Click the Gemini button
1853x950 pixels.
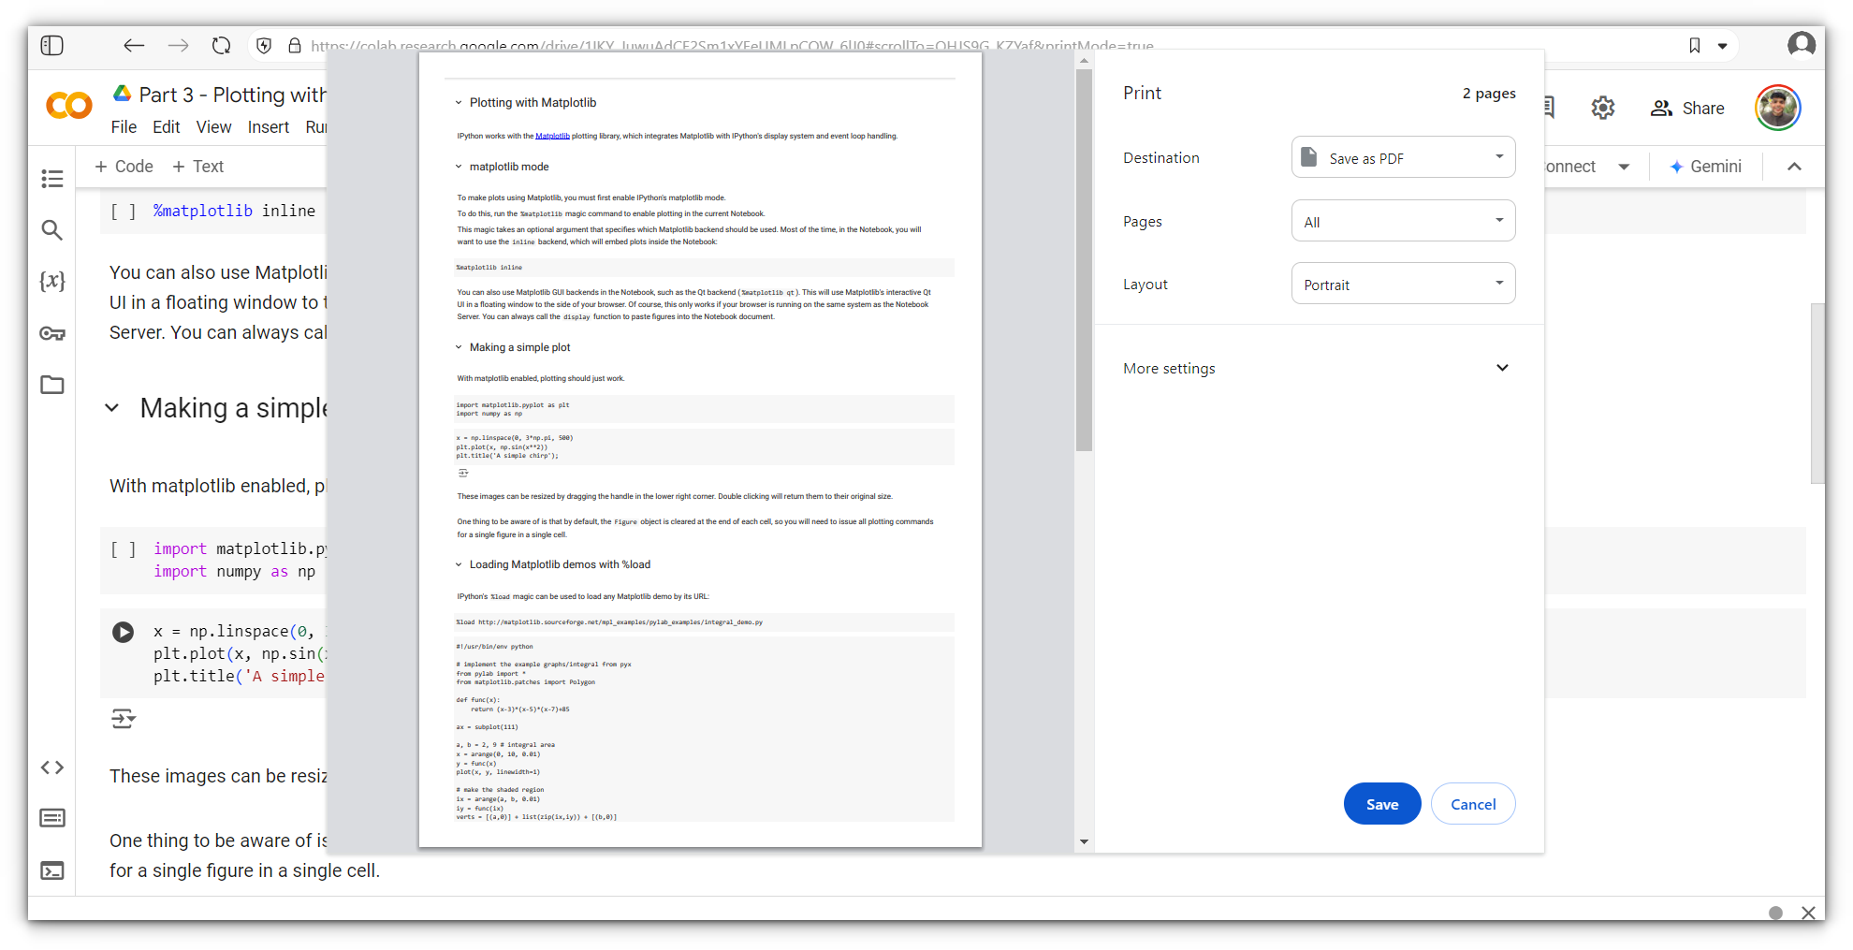point(1705,167)
